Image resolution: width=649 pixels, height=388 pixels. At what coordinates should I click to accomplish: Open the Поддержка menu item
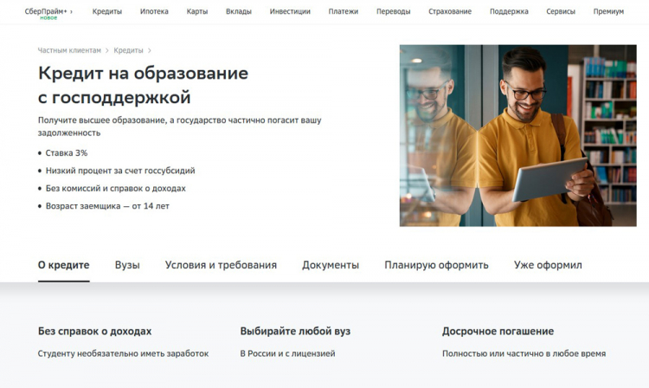pyautogui.click(x=509, y=11)
